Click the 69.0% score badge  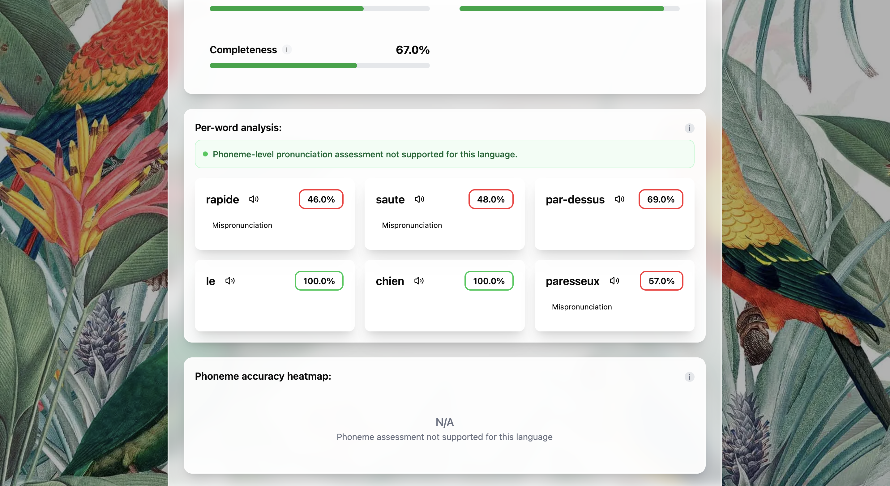click(661, 199)
